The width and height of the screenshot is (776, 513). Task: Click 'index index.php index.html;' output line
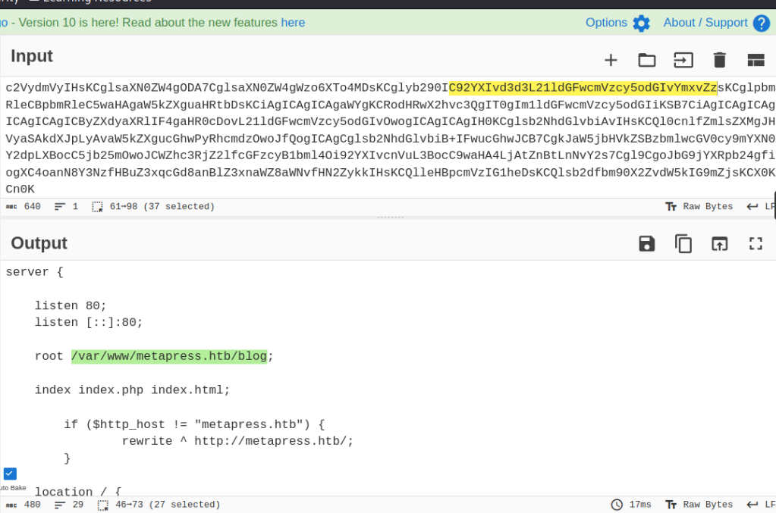click(x=132, y=390)
